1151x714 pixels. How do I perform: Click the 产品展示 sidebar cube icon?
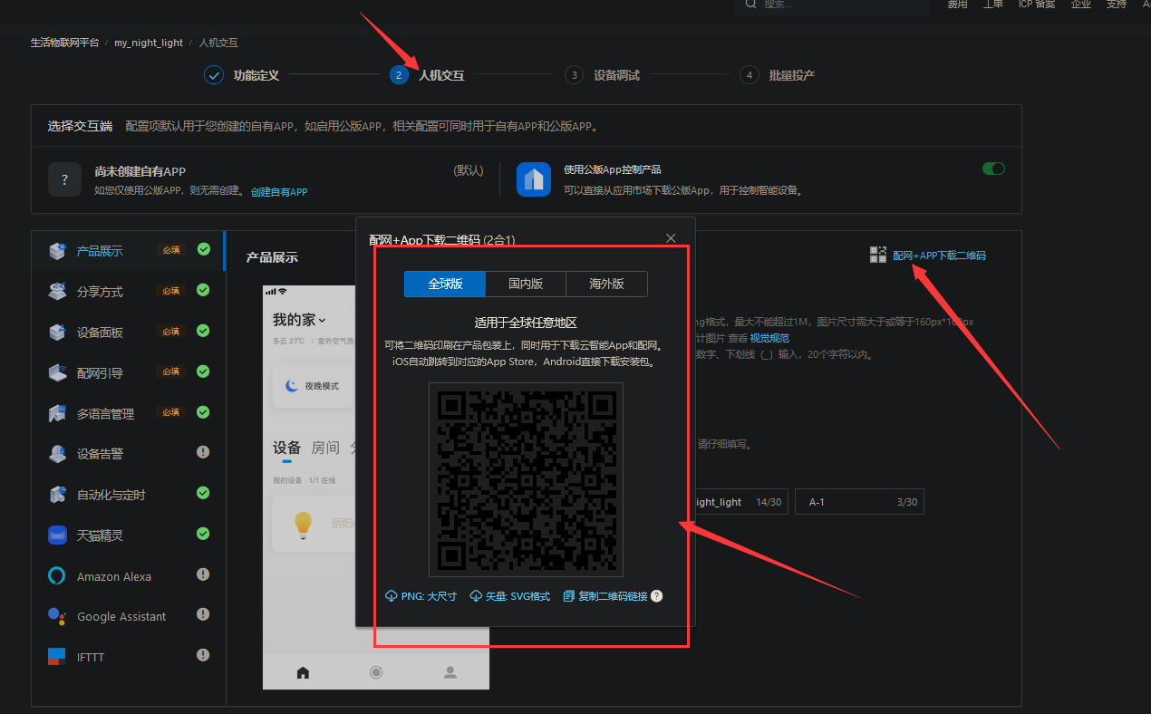tap(57, 251)
